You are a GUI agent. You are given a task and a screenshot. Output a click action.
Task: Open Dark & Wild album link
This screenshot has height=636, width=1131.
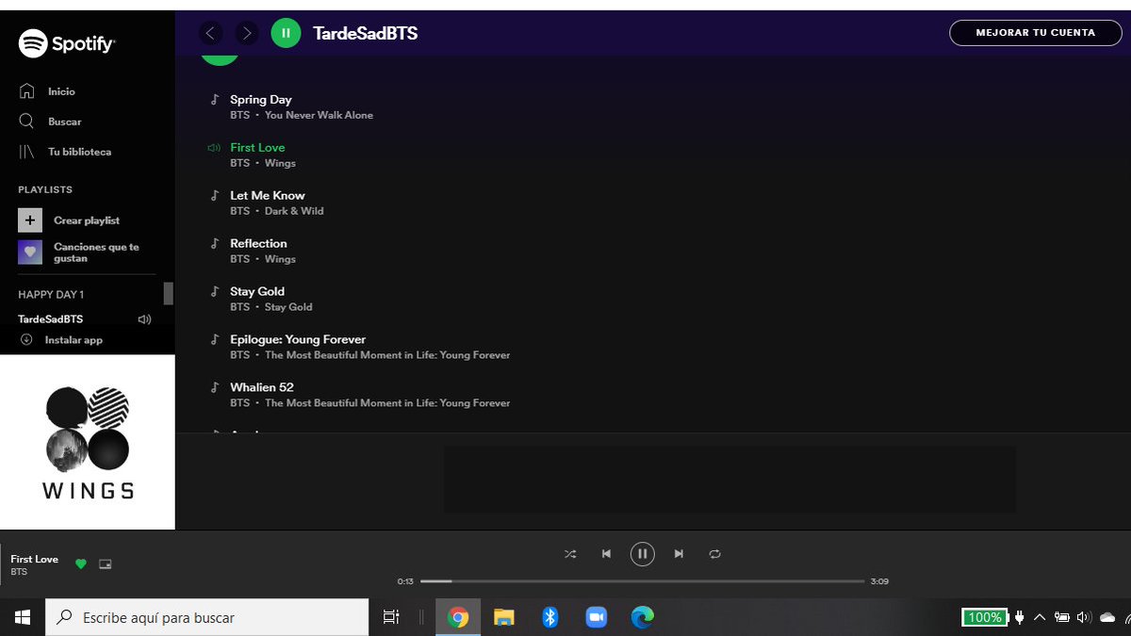tap(294, 212)
